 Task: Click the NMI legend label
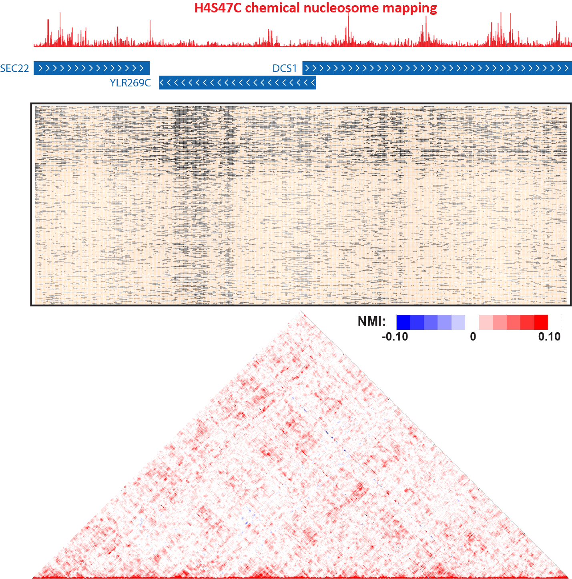pyautogui.click(x=371, y=321)
